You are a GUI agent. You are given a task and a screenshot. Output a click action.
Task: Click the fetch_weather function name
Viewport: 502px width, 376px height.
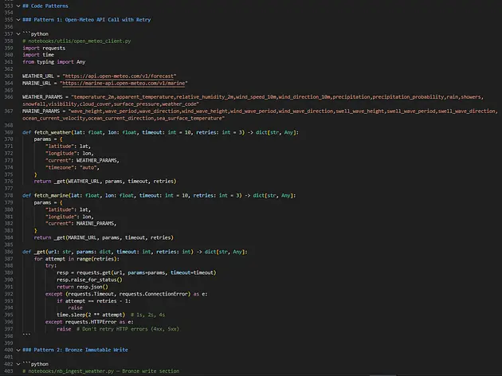[x=53, y=132]
